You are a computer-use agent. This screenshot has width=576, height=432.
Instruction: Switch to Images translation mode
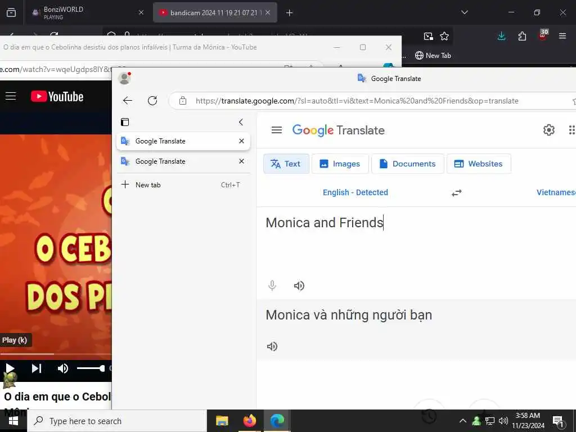click(340, 164)
